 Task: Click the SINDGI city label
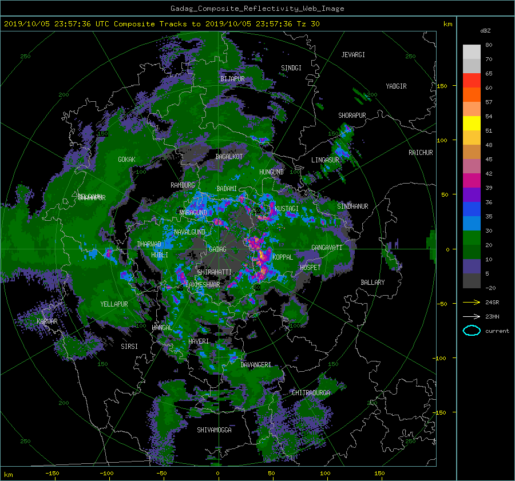click(291, 68)
